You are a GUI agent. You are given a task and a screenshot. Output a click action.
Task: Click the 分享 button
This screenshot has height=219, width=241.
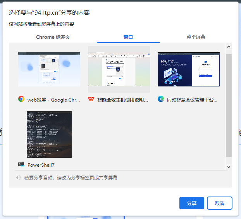191,203
